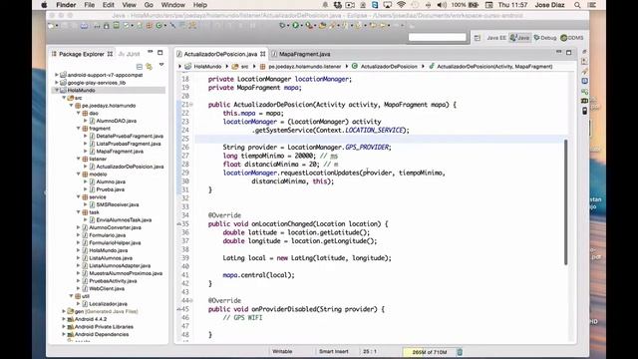Screen dimensions: 638x359
Task: Expand google-play-services_lib project
Action: pos(57,83)
